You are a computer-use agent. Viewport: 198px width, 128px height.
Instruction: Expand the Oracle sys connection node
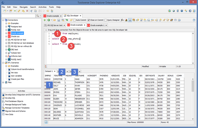pyautogui.click(x=6, y=36)
